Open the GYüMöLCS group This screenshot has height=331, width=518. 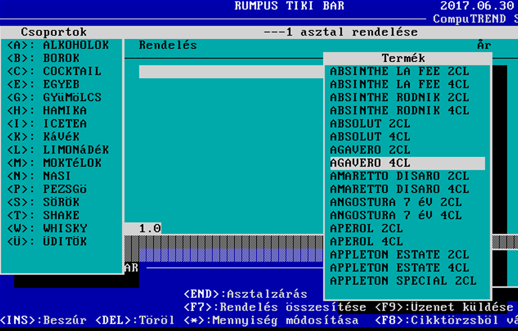coord(54,97)
